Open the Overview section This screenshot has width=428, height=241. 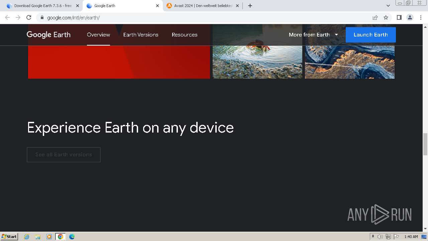pyautogui.click(x=98, y=34)
